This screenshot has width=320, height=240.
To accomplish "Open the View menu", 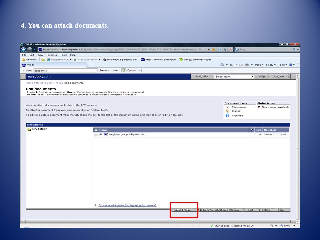I will 40,55.
